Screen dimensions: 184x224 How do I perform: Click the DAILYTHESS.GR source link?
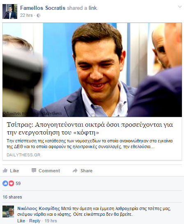point(23,155)
